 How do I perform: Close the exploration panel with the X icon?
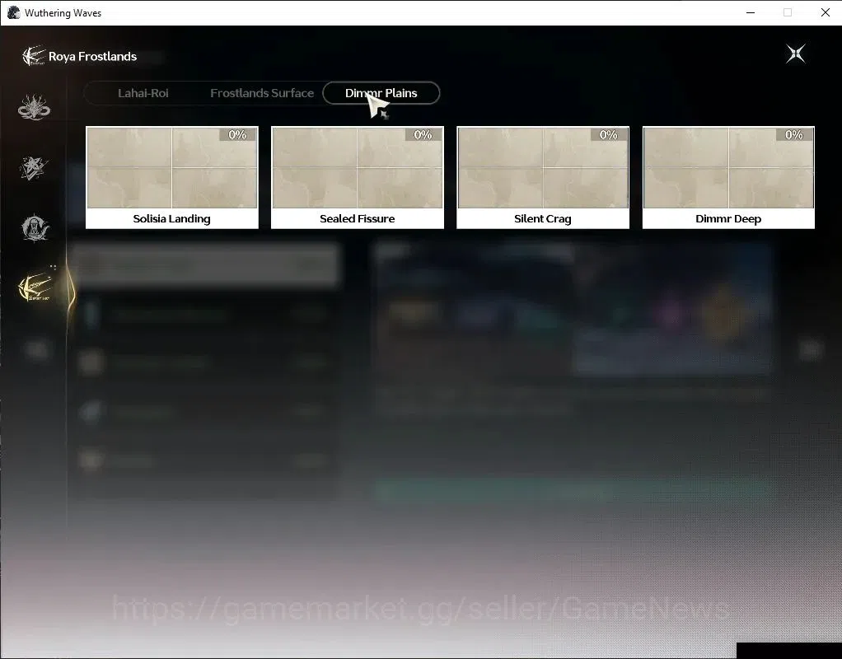coord(795,54)
